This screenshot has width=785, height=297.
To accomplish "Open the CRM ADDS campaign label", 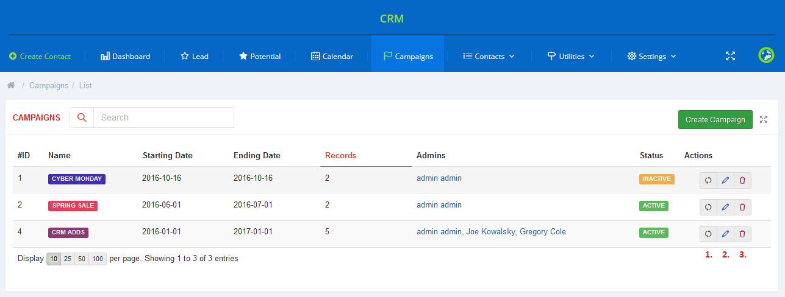I will click(x=68, y=232).
